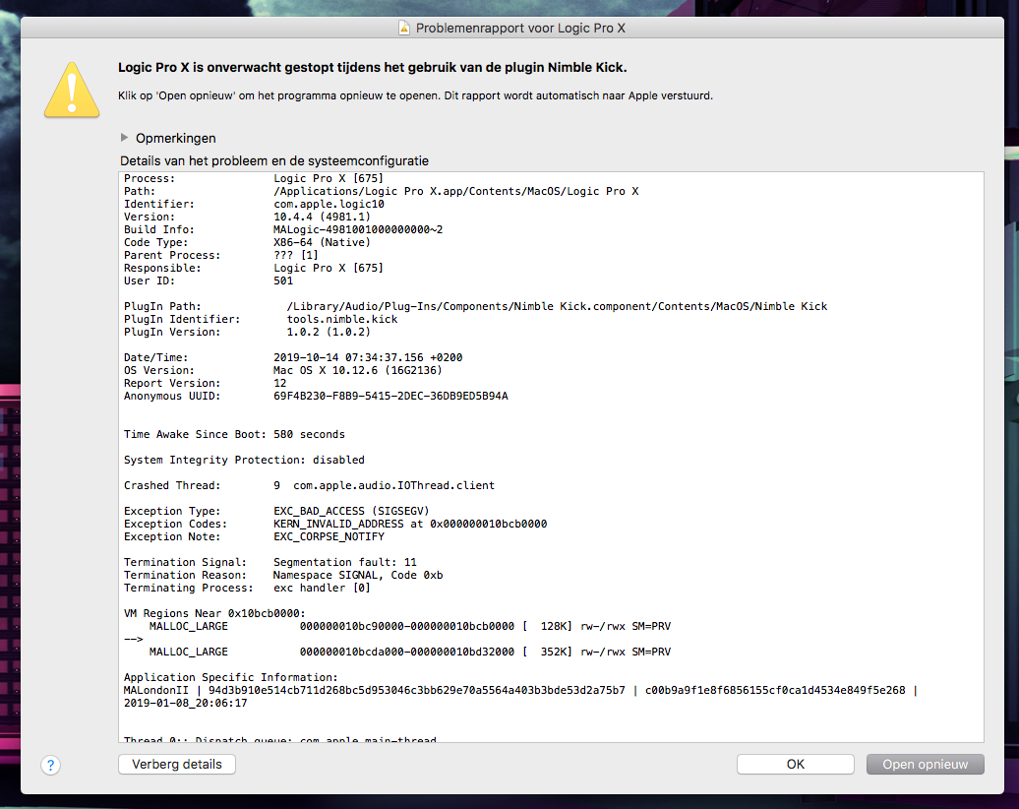Expand the Opmerkingen disclosure triangle
This screenshot has width=1019, height=809.
124,138
